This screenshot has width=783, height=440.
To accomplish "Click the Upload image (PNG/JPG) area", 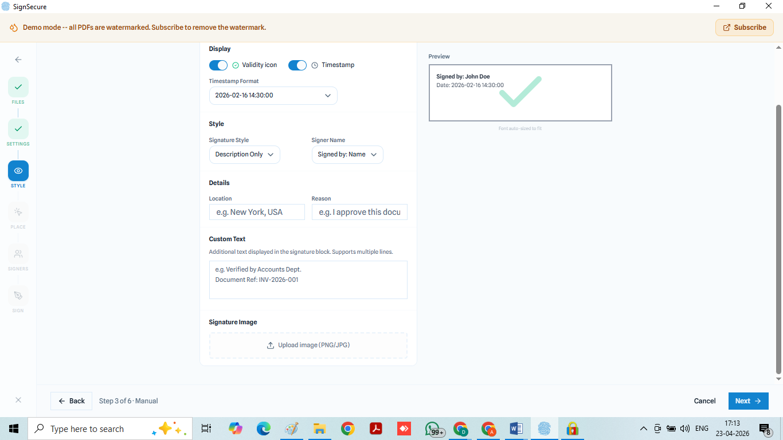I will [x=308, y=345].
